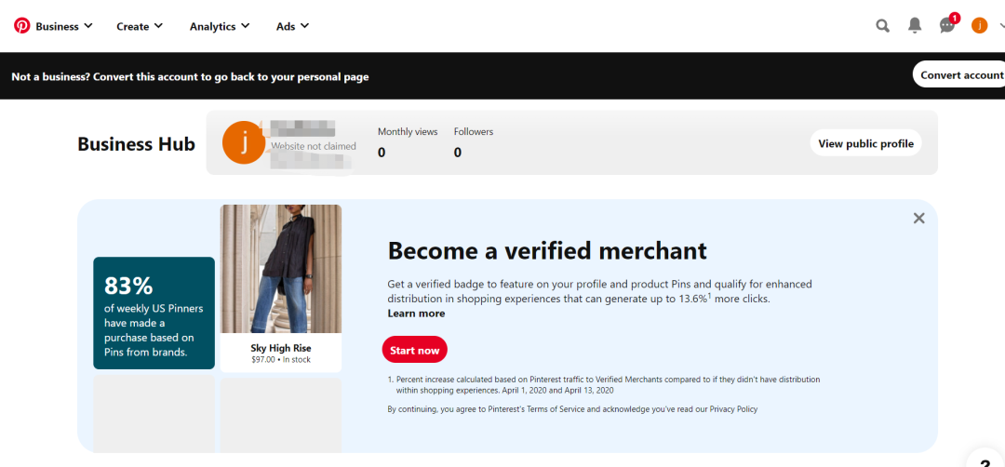The height and width of the screenshot is (467, 1005).
Task: Click the small orange profile avatar in header
Action: coord(979,26)
